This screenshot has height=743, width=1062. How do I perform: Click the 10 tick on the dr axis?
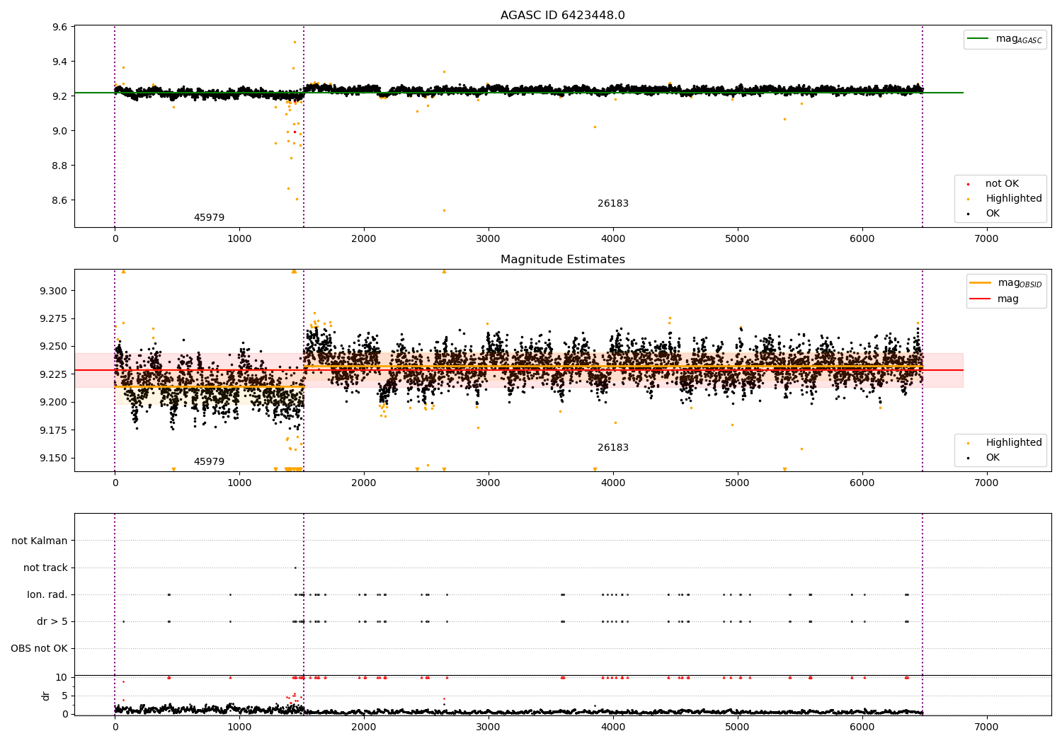tap(62, 678)
